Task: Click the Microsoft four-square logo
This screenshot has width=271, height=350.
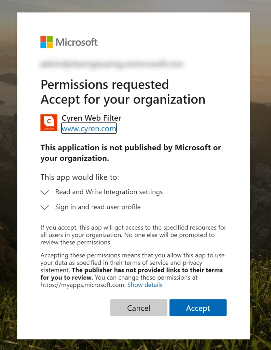Action: pos(46,42)
